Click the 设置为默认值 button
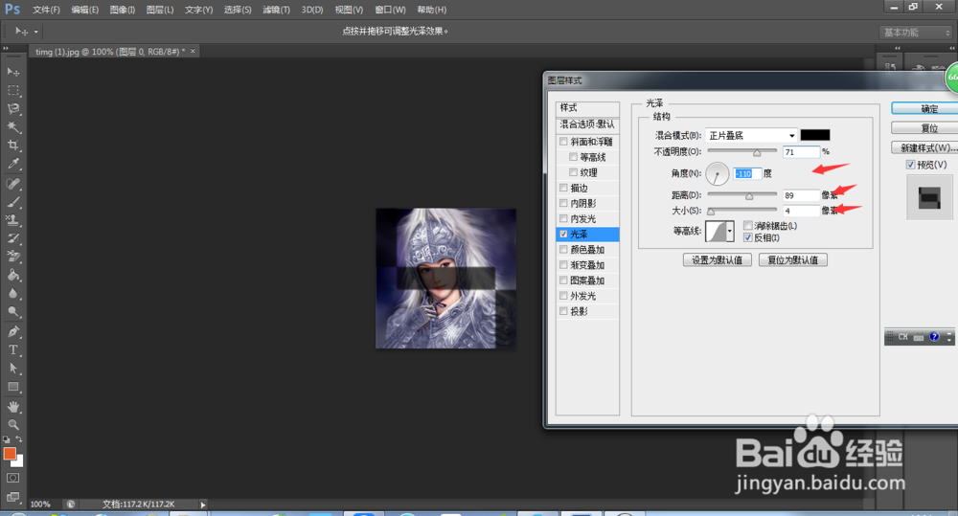 click(x=717, y=260)
